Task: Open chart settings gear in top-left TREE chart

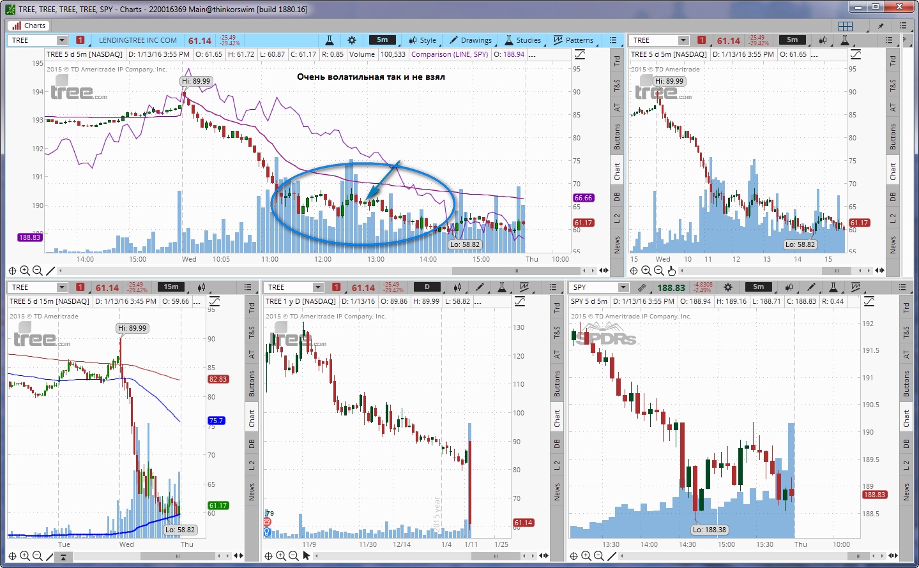Action: (x=352, y=40)
